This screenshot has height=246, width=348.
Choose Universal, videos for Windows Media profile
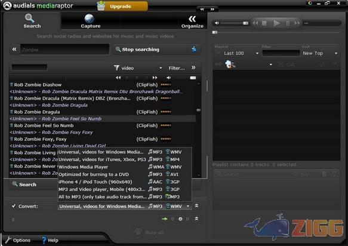[x=125, y=152]
